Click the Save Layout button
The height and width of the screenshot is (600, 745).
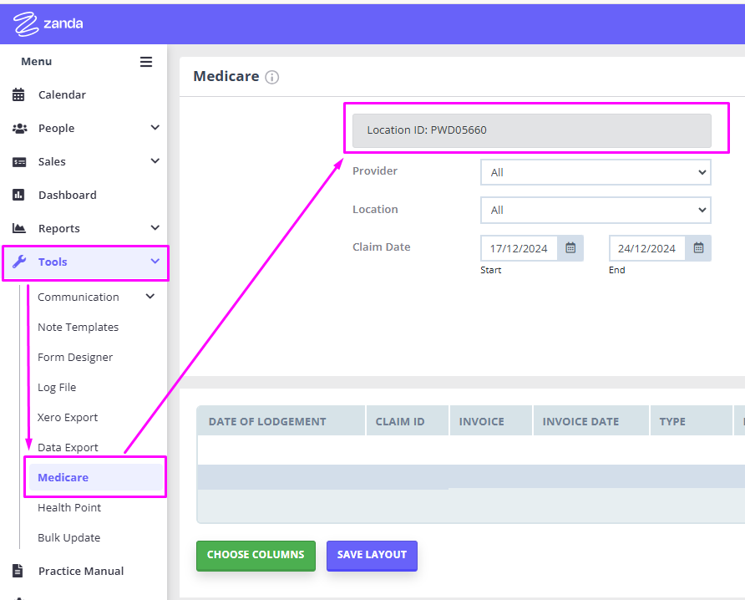372,556
